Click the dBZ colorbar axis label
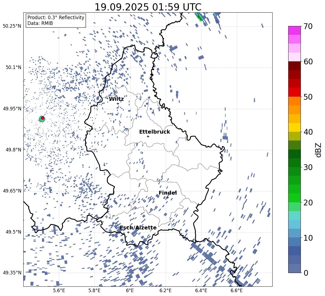 pyautogui.click(x=318, y=150)
